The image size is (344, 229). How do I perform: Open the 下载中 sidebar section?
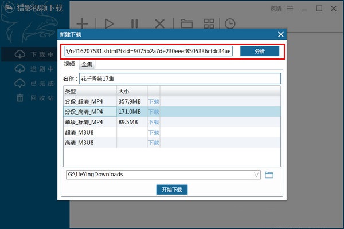tap(35, 54)
